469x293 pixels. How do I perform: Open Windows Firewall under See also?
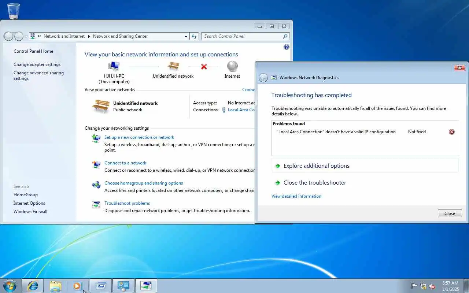[x=30, y=212]
